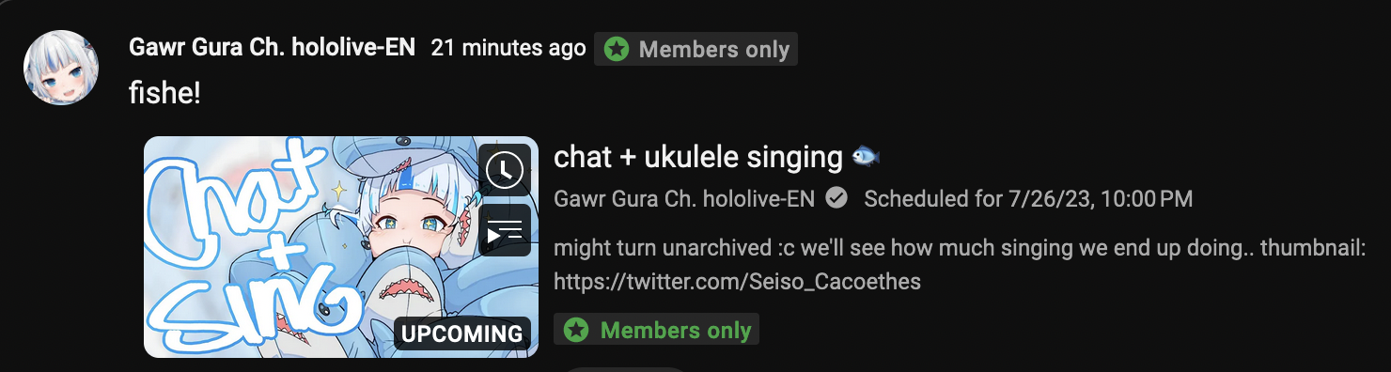This screenshot has height=372, width=1391.
Task: Click the Scheduled for 7/26/23 text
Action: point(1028,198)
